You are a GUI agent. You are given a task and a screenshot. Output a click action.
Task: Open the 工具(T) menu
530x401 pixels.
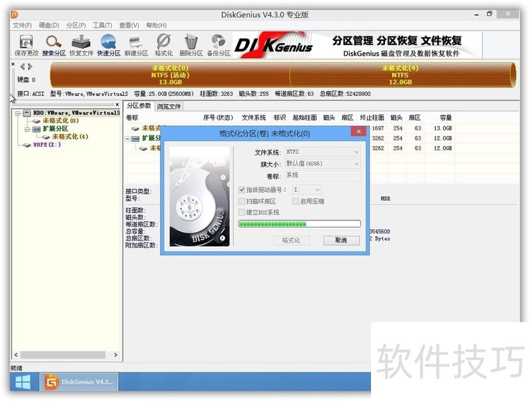pos(103,25)
